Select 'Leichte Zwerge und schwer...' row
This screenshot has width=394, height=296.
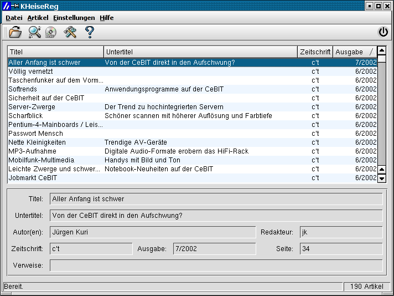193,169
